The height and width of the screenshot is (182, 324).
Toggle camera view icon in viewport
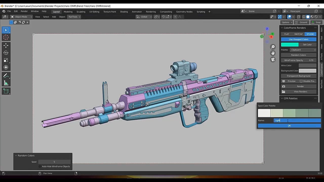coord(273,60)
